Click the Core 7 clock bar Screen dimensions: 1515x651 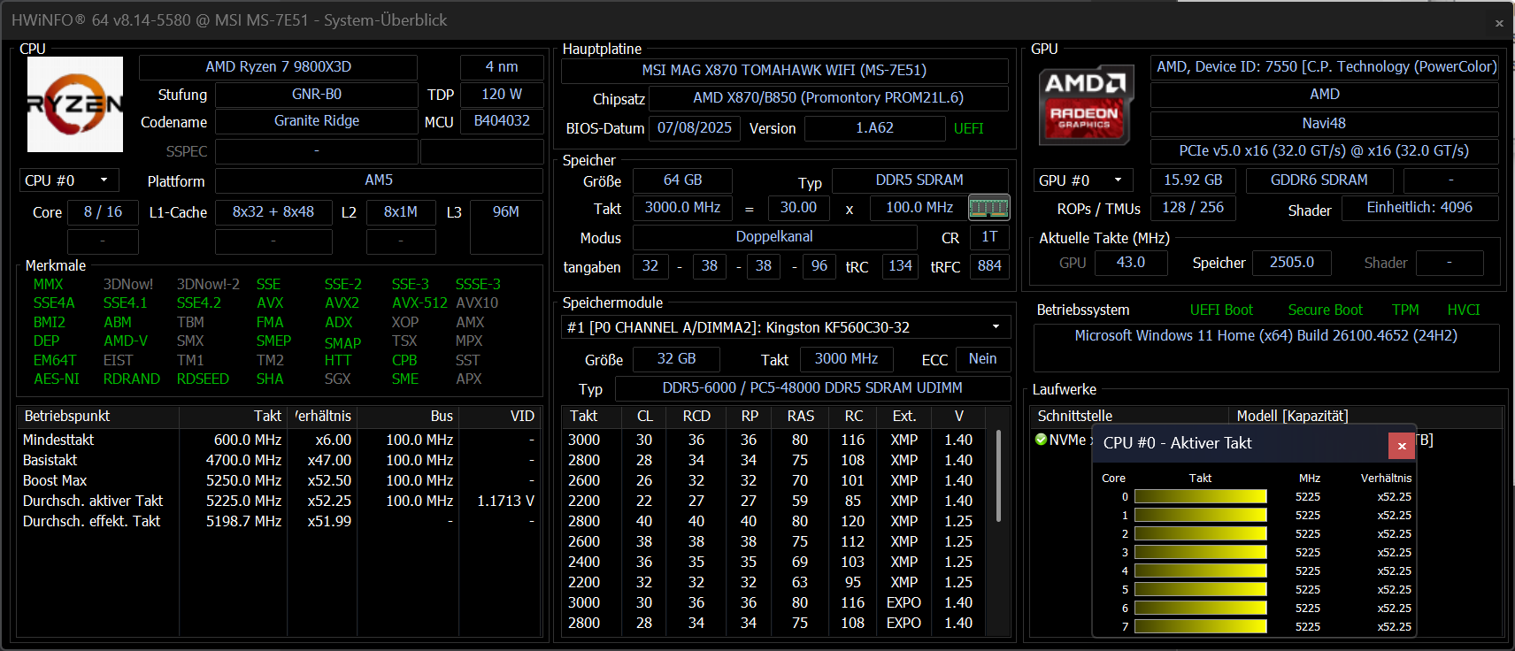point(1200,626)
